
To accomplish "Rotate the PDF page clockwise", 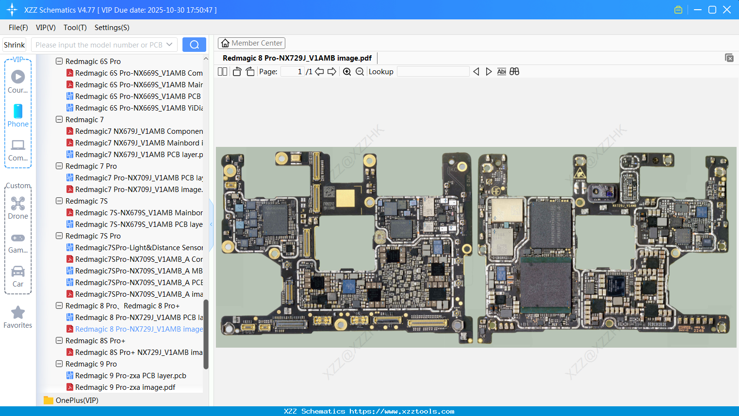I will (x=249, y=71).
